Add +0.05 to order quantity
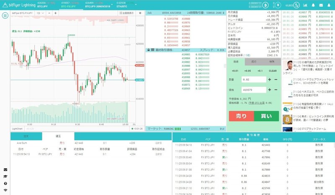 click(x=247, y=71)
